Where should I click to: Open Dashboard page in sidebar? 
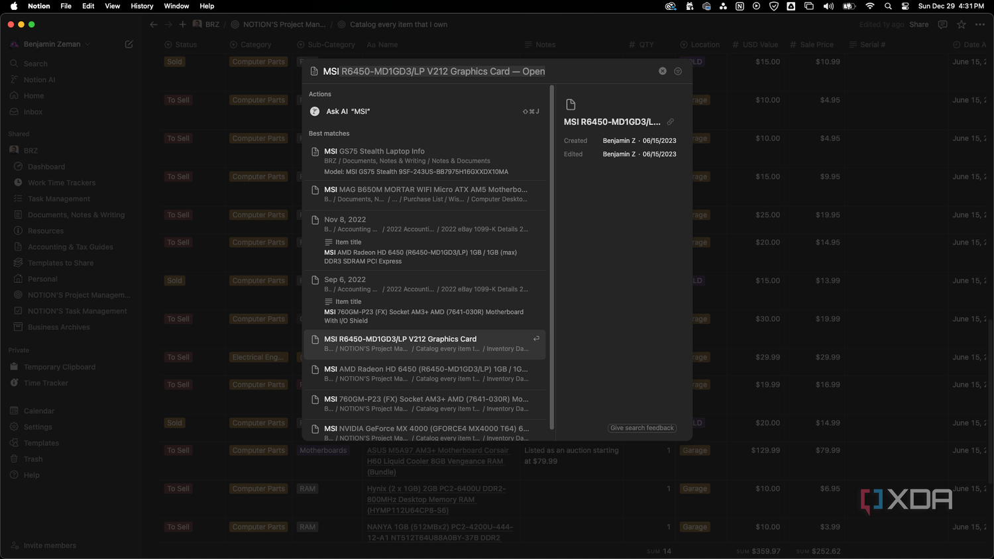46,166
